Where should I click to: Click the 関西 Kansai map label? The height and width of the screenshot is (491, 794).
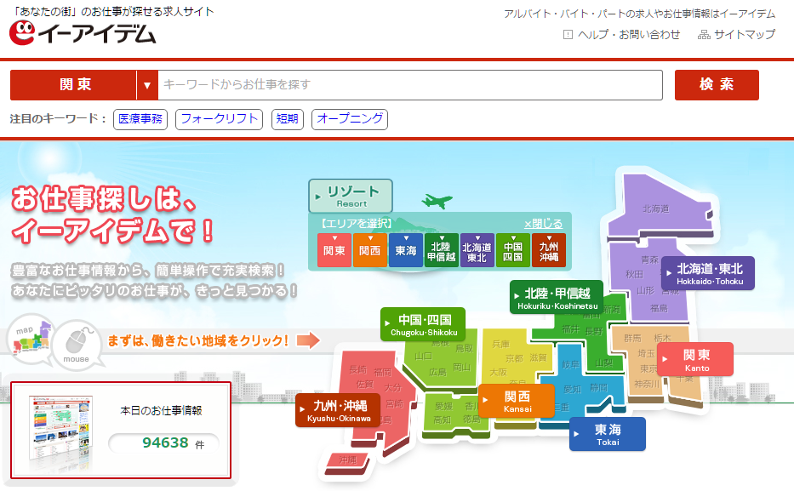(516, 401)
